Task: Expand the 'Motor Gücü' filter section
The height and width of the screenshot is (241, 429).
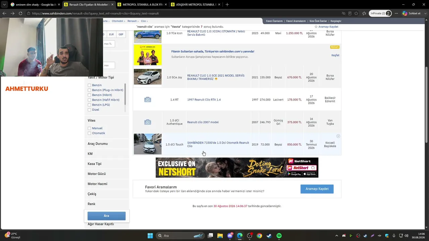Action: (x=107, y=174)
